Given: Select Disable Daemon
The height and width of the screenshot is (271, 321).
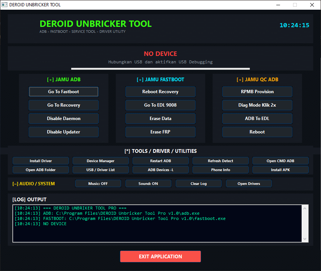Looking at the screenshot, I should click(63, 119).
